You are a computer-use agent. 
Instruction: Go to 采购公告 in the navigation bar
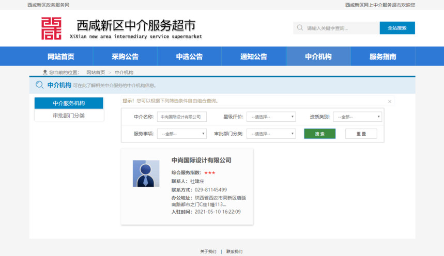[125, 57]
